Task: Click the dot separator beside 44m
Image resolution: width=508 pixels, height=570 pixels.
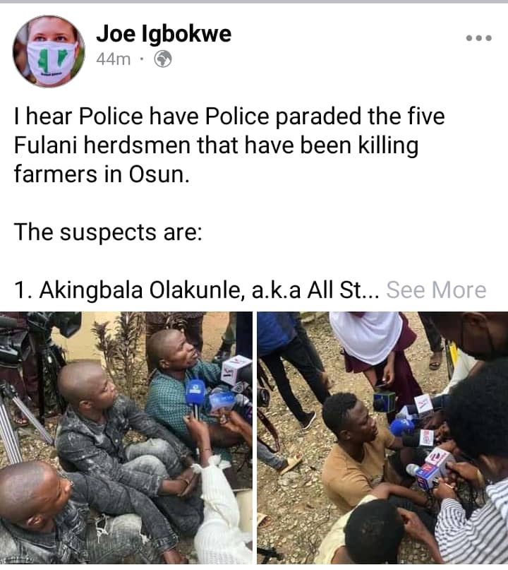Action: pos(142,59)
